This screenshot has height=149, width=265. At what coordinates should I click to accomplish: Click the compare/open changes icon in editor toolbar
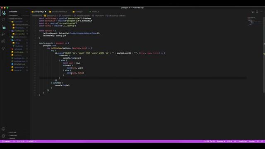253,12
